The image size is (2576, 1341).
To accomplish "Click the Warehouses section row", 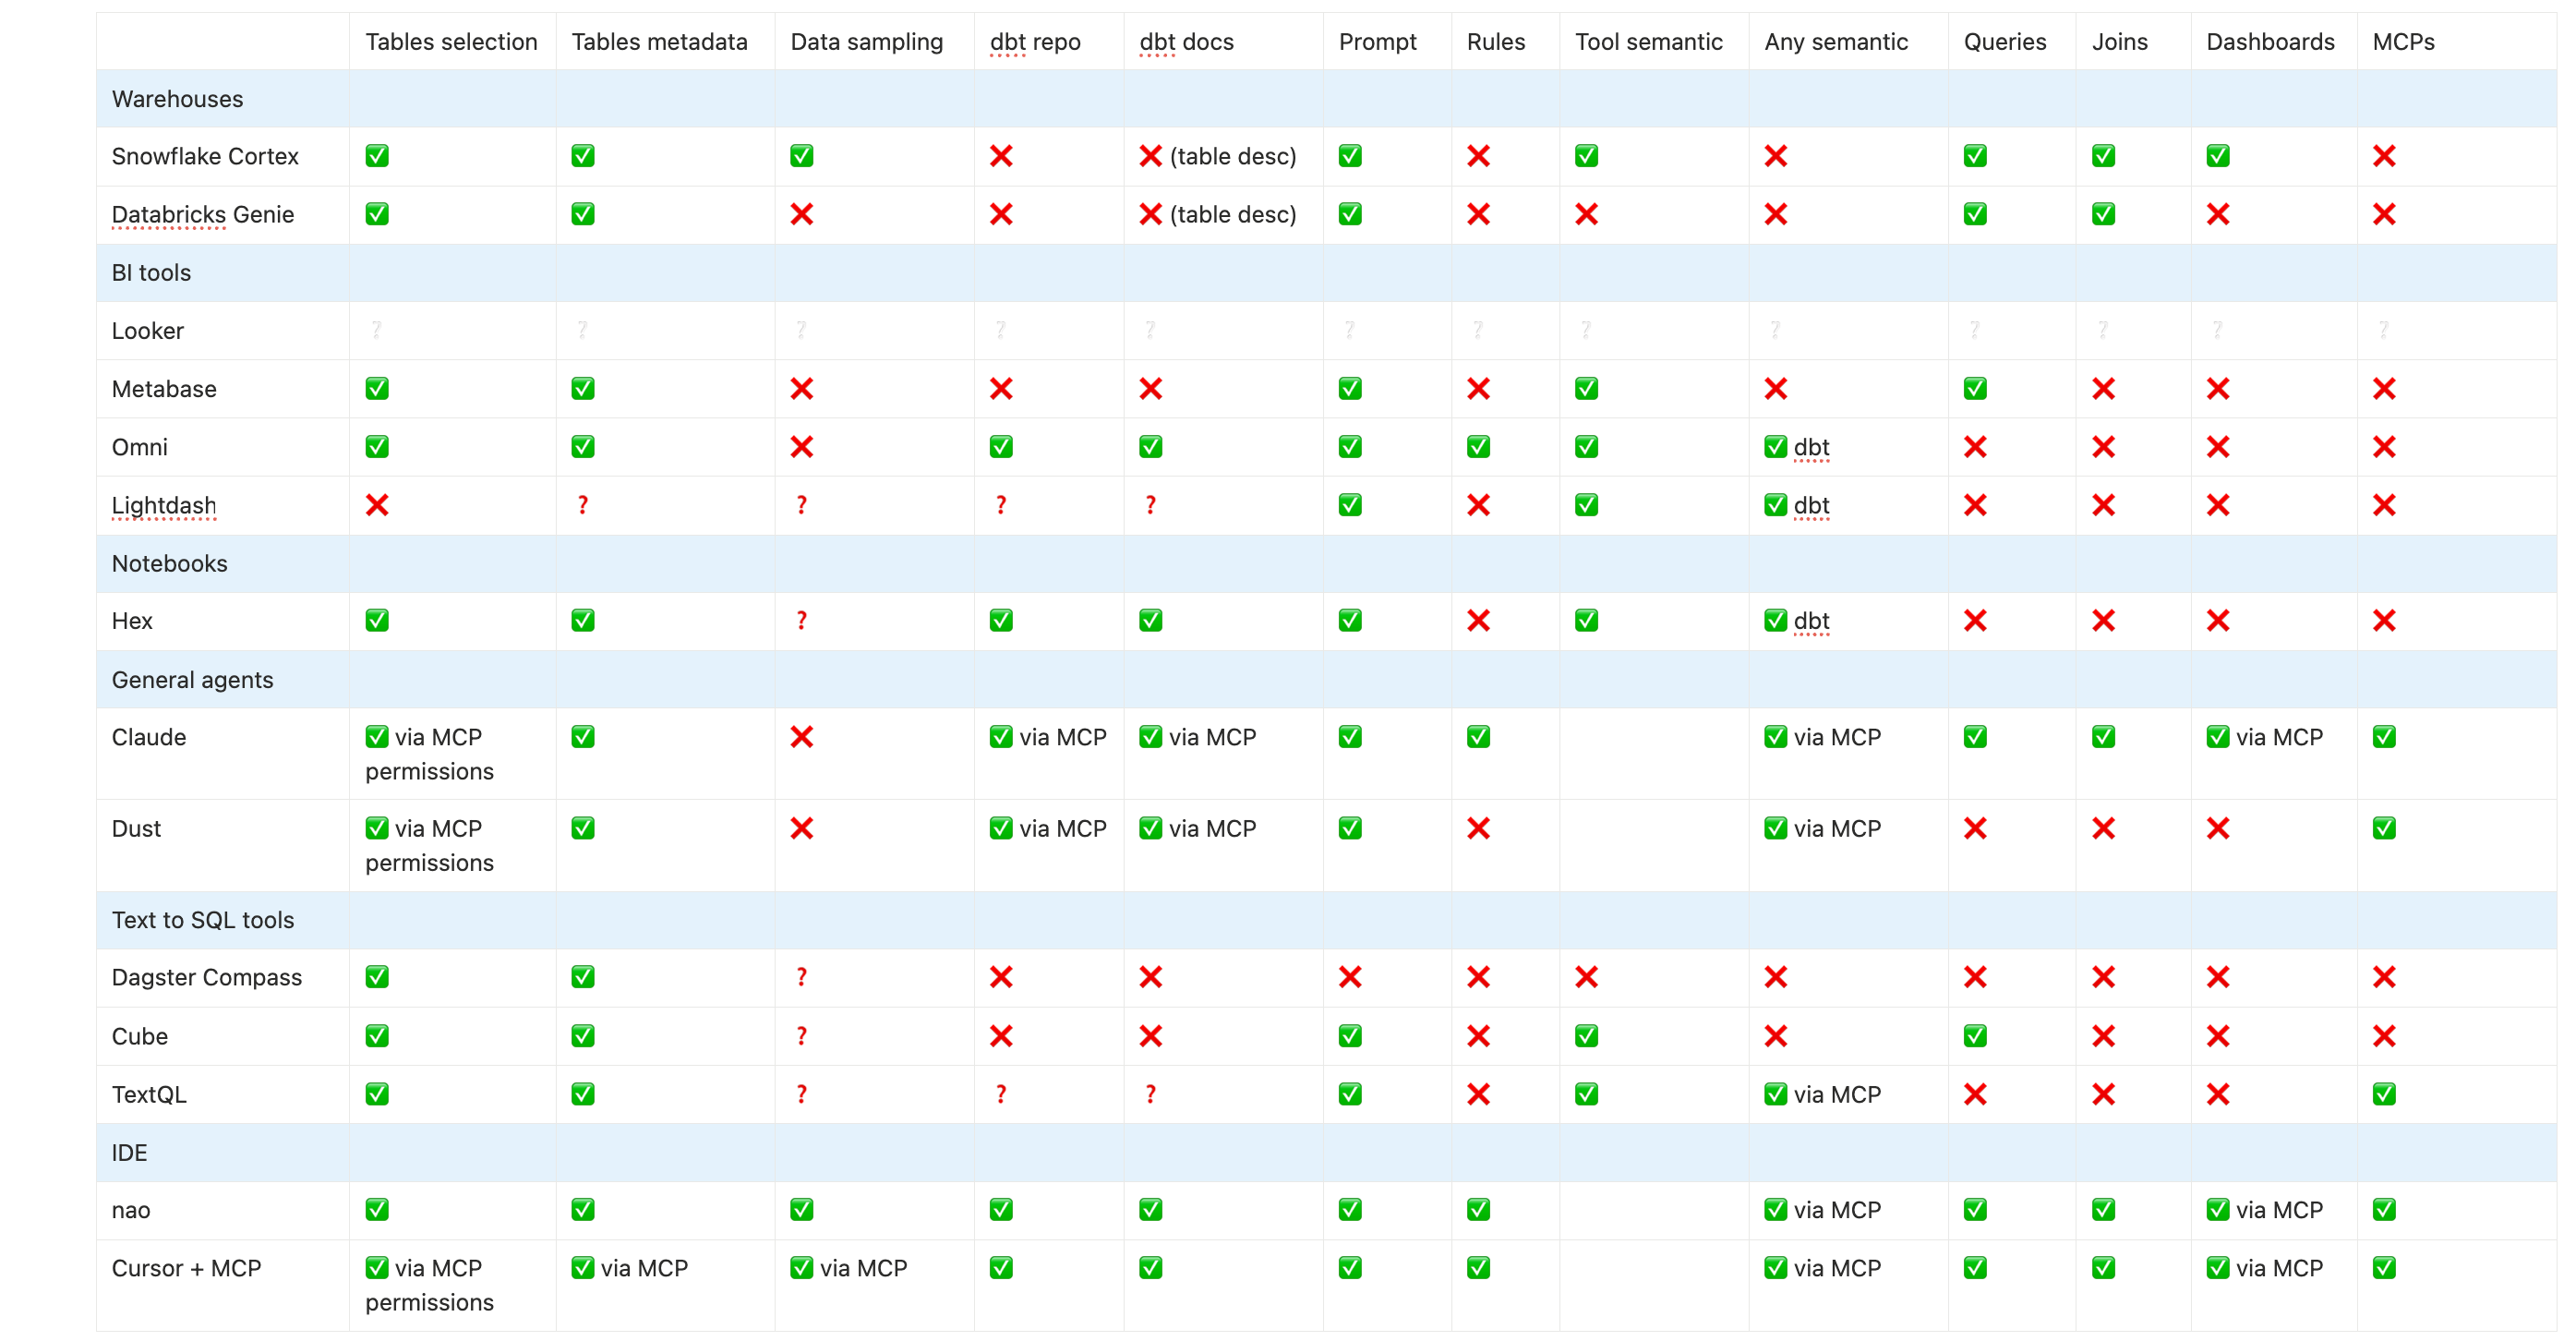I will pos(178,99).
